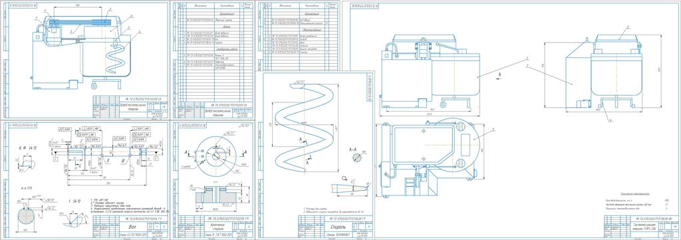The image size is (681, 240).
Task: Click the view arrow labeled A
Action: pos(500,74)
